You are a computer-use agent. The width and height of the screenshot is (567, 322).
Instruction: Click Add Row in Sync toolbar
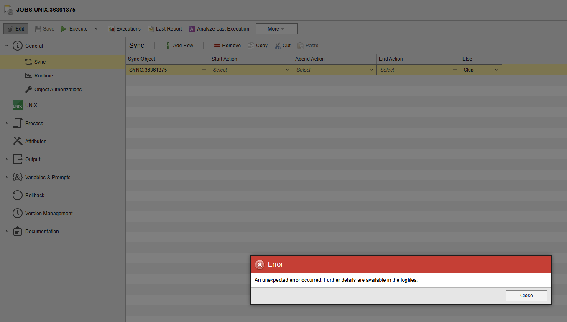pyautogui.click(x=179, y=46)
